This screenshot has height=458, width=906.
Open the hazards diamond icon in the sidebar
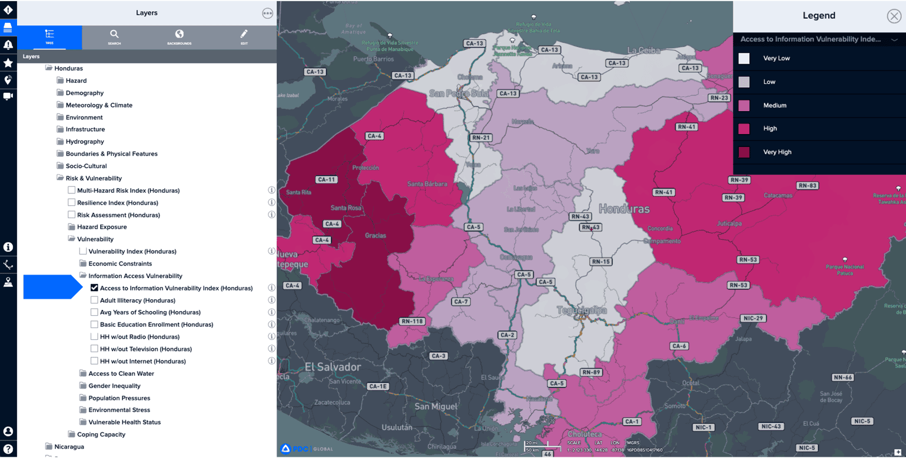[8, 9]
